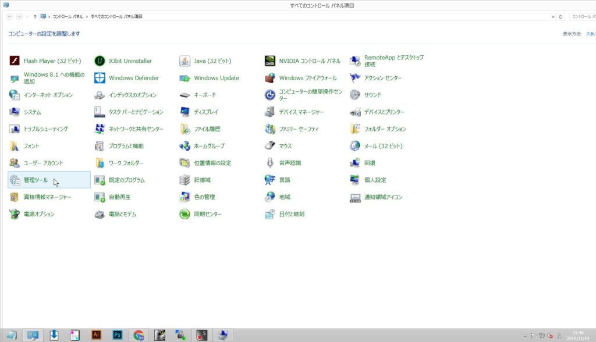
Task: Open the Java (32 ビット) icon
Action: click(x=185, y=61)
